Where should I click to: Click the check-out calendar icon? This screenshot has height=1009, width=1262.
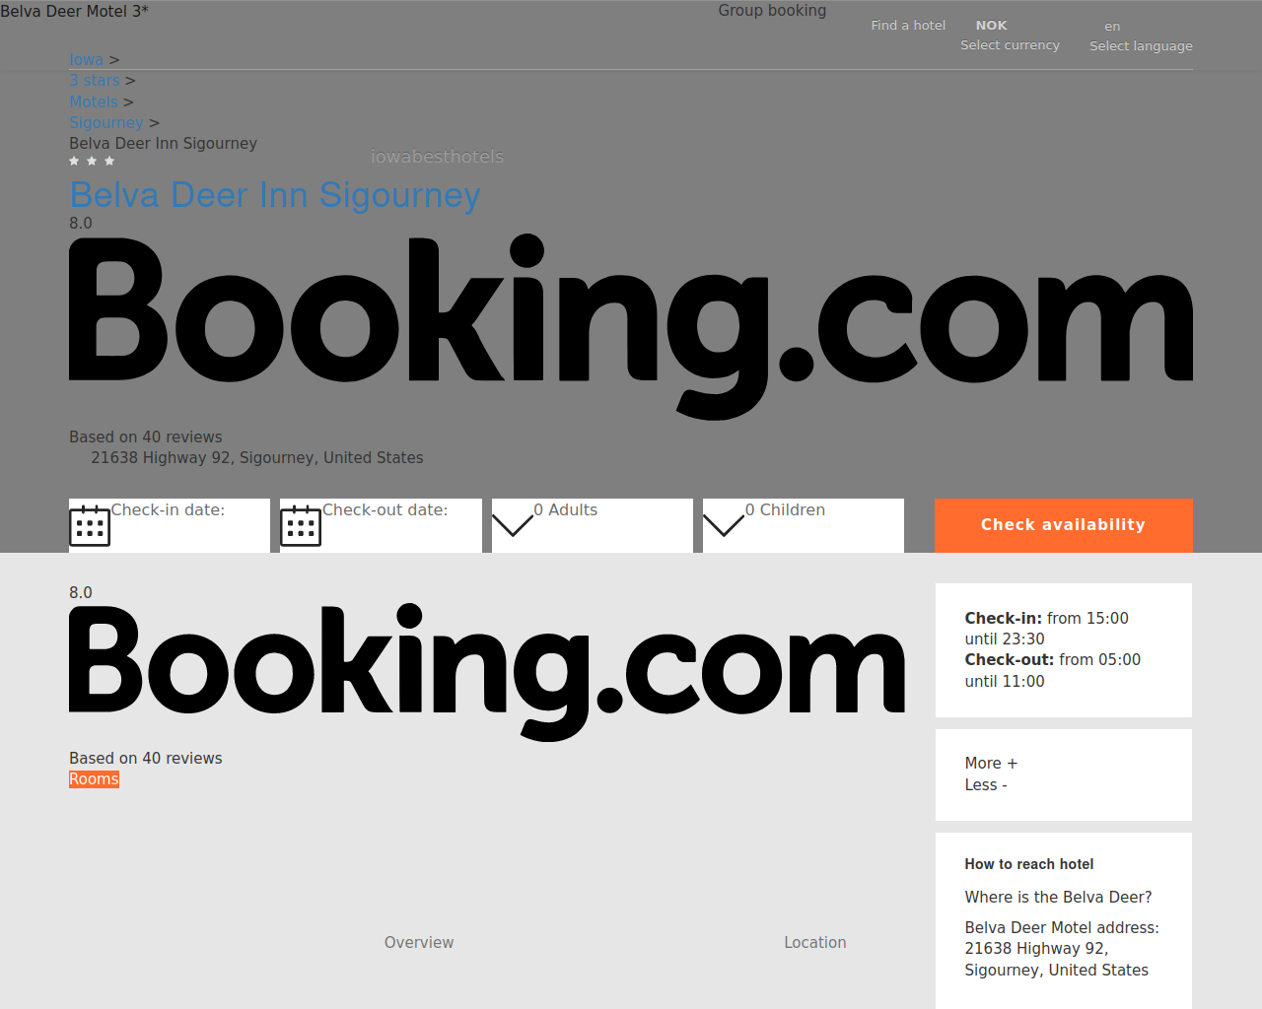click(x=301, y=525)
